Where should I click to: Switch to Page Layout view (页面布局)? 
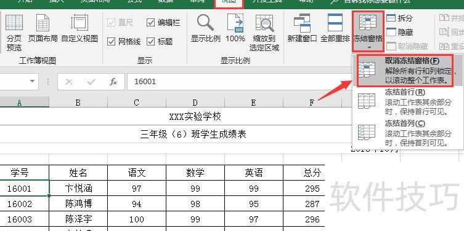43,29
